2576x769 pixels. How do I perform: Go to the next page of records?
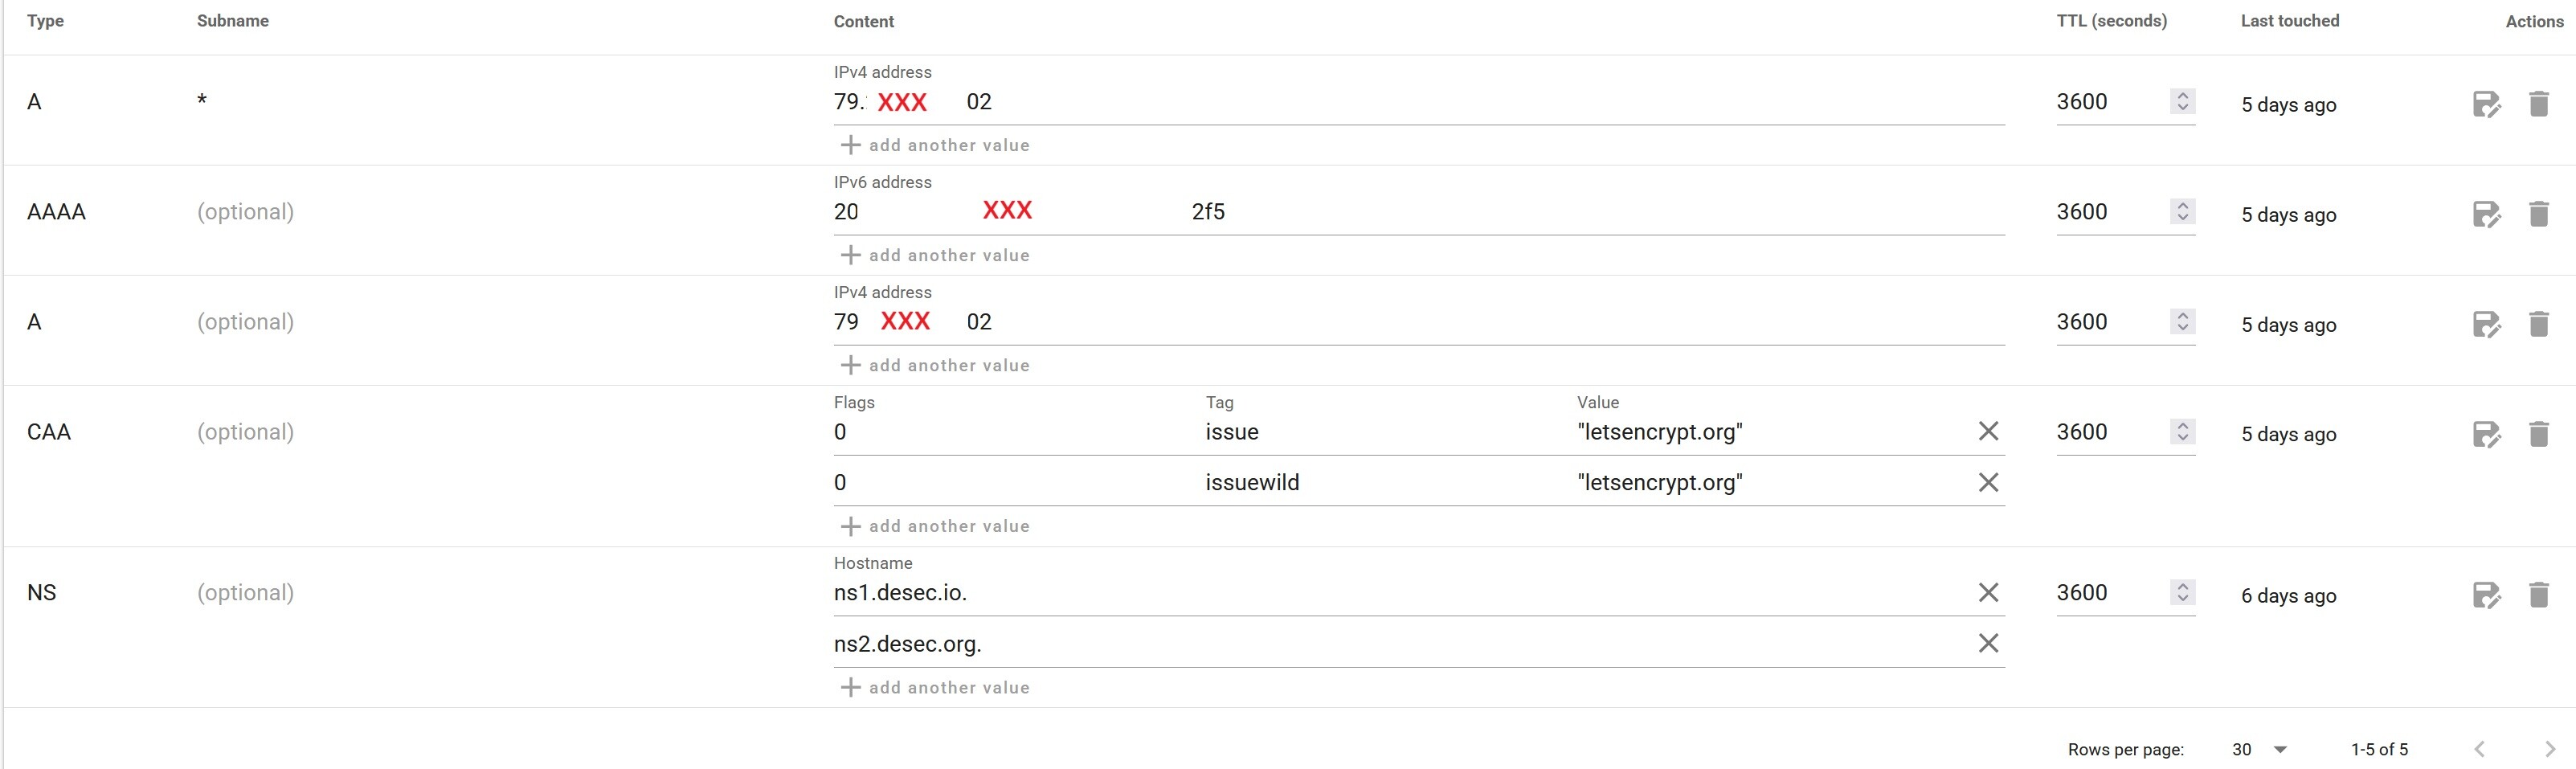point(2549,749)
